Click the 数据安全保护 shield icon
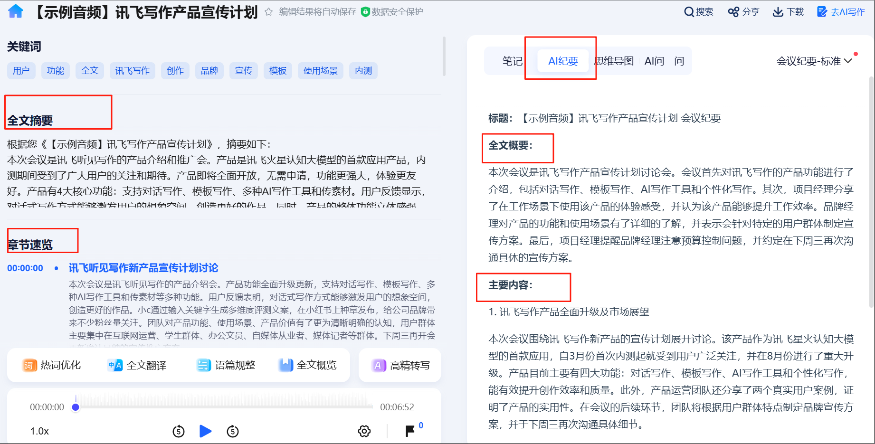This screenshot has width=875, height=444. tap(365, 12)
